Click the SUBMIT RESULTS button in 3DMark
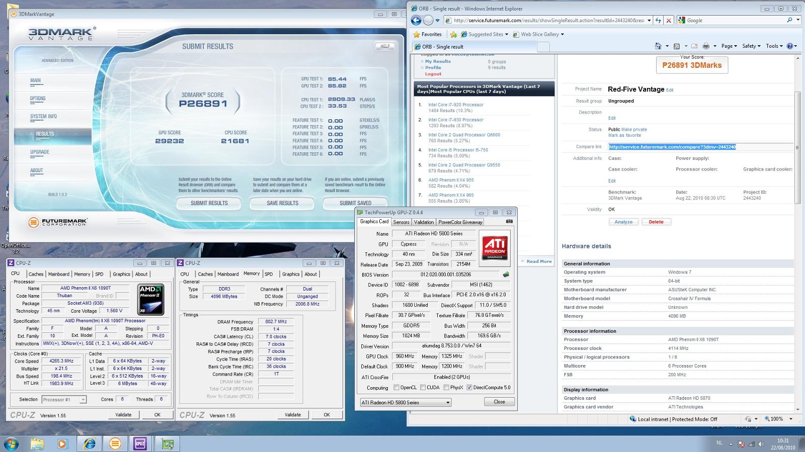 [x=209, y=203]
